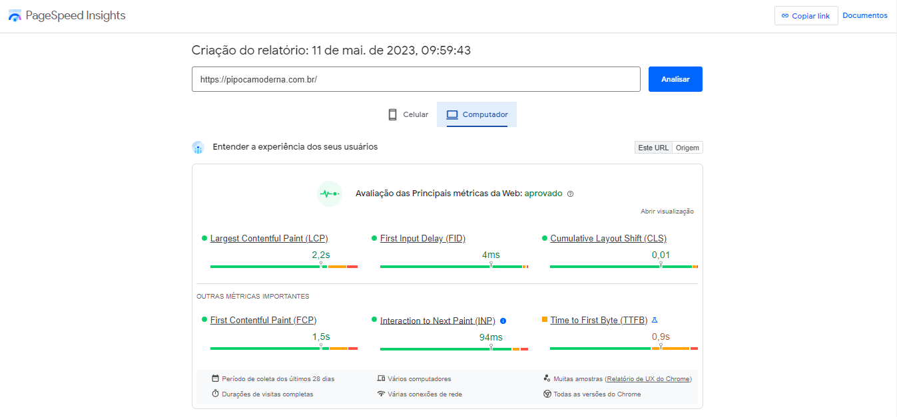Click the devices icon for Vários computadores
Image resolution: width=897 pixels, height=417 pixels.
coord(381,378)
